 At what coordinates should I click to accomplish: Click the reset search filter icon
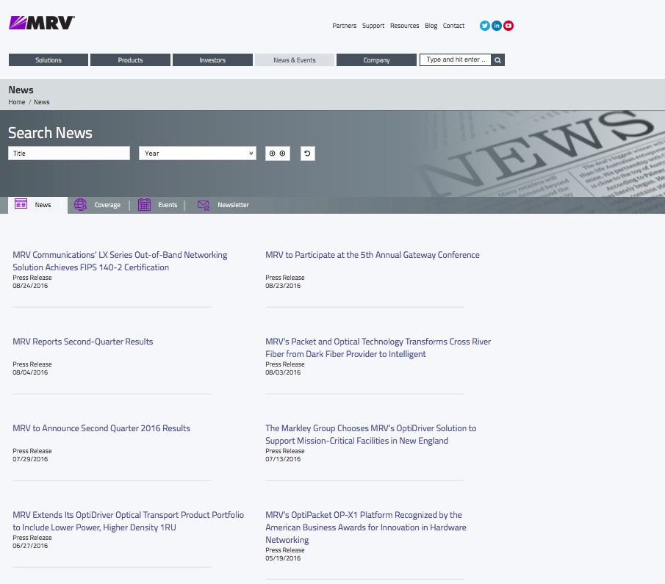307,154
